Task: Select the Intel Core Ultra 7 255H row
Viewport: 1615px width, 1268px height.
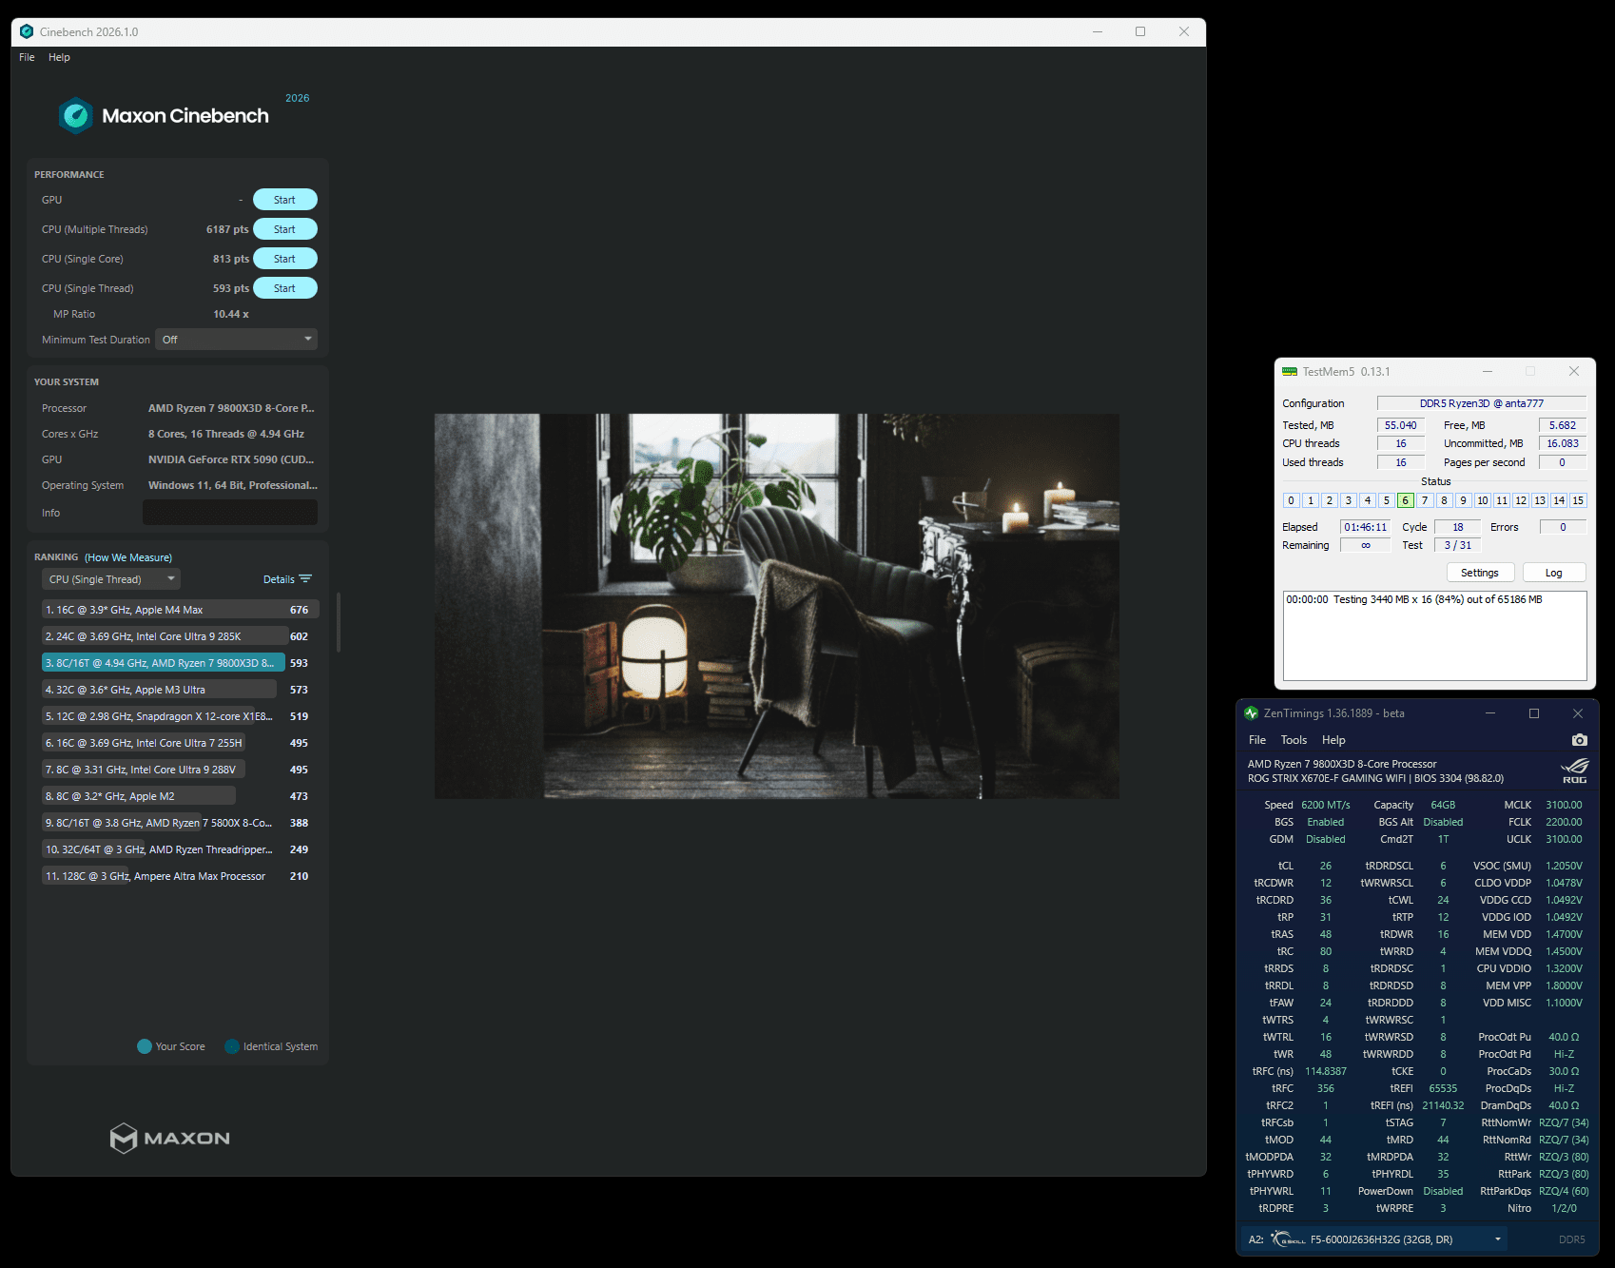Action: 177,743
